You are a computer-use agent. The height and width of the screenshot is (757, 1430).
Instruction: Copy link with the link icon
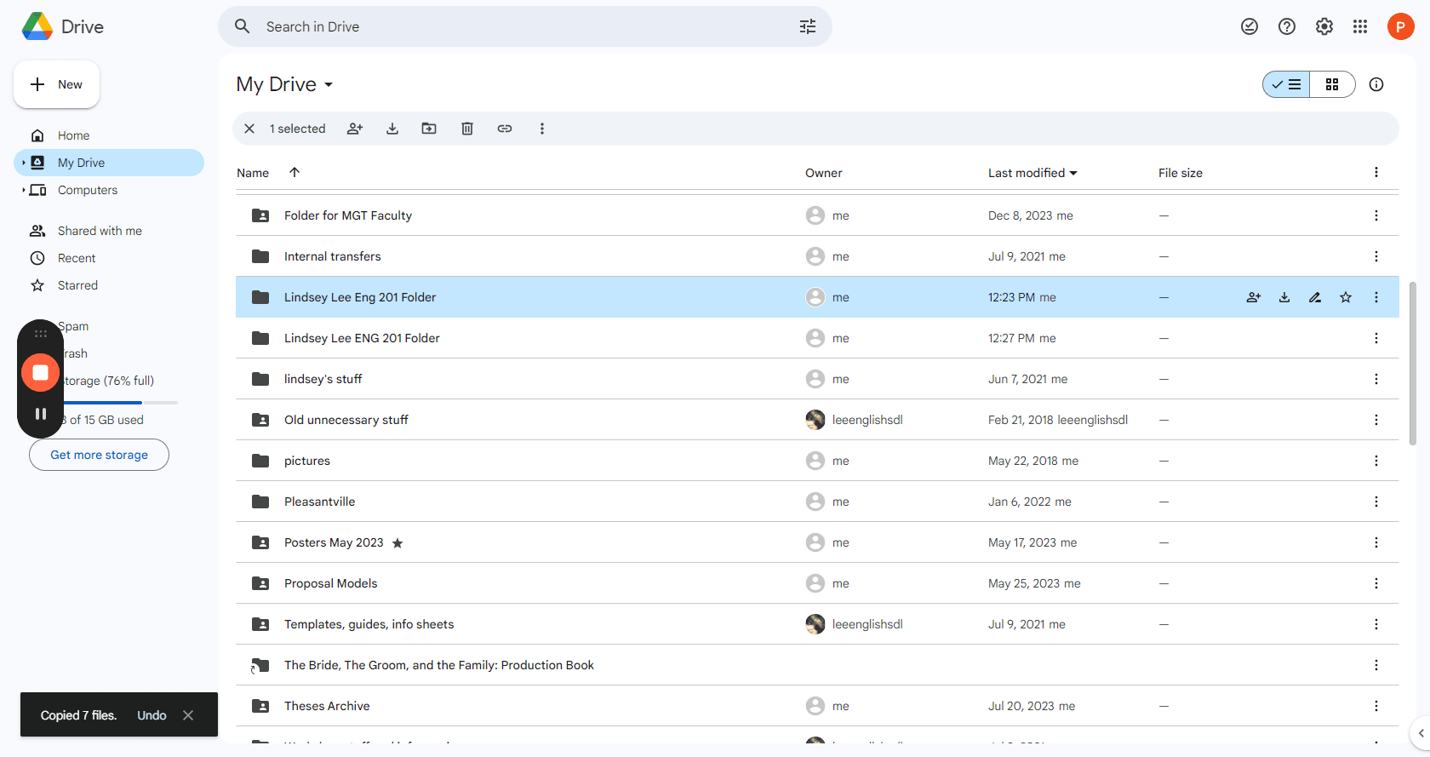[505, 129]
